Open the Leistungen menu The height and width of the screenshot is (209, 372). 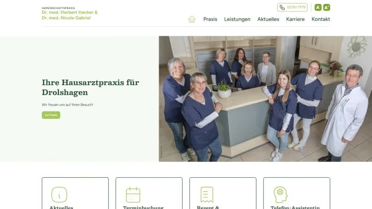pos(237,19)
